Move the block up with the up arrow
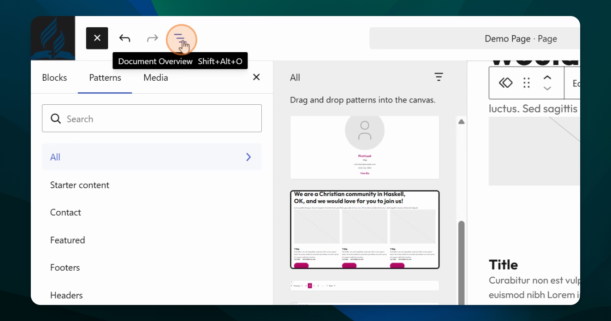 click(547, 78)
